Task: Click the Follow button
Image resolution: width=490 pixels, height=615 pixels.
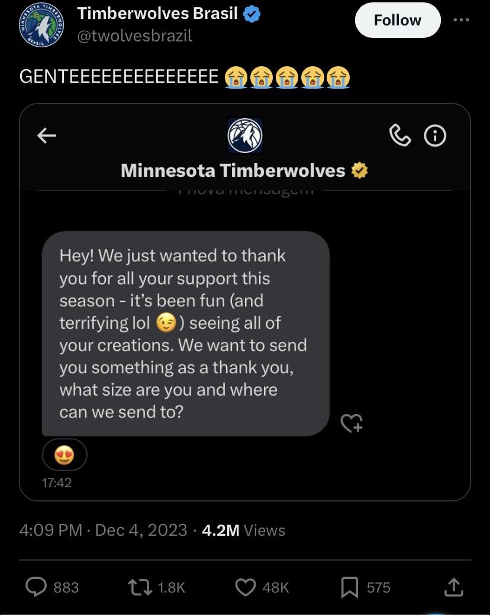Action: 397,20
